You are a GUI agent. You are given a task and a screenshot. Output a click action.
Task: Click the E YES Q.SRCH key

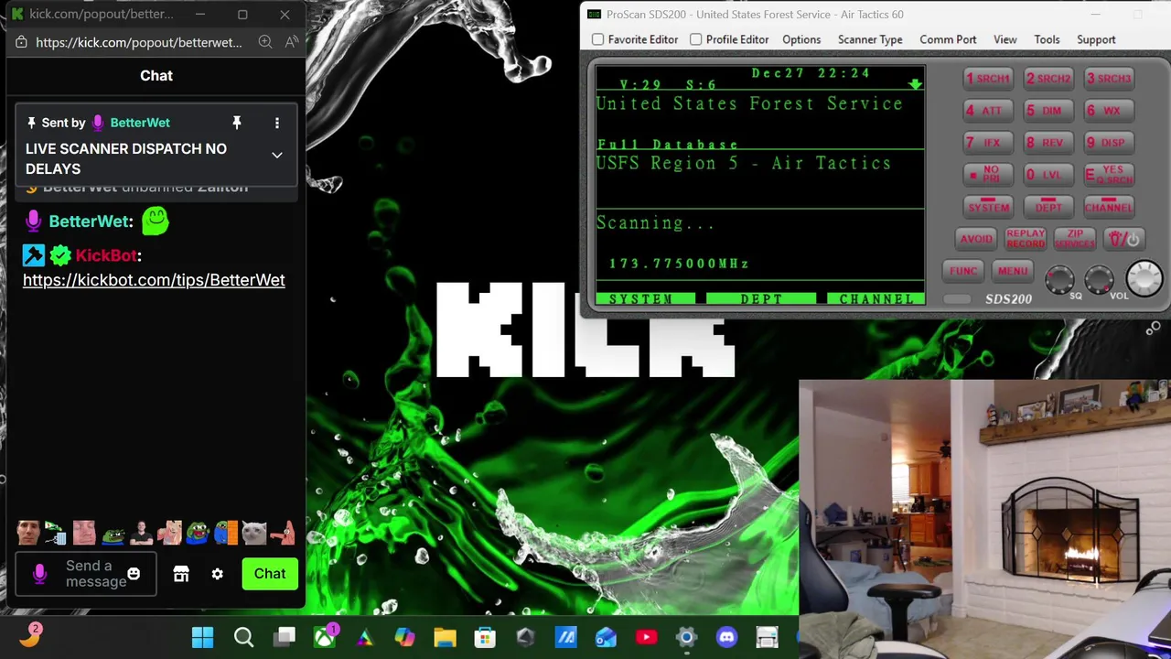coord(1109,175)
